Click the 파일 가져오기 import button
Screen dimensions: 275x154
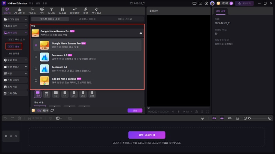pyautogui.click(x=147, y=135)
